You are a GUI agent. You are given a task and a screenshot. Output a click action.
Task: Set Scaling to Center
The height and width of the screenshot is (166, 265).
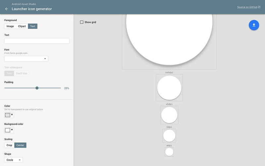click(x=20, y=145)
